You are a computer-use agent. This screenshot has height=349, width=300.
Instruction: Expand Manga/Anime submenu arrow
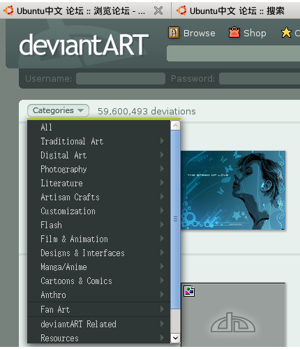(162, 267)
